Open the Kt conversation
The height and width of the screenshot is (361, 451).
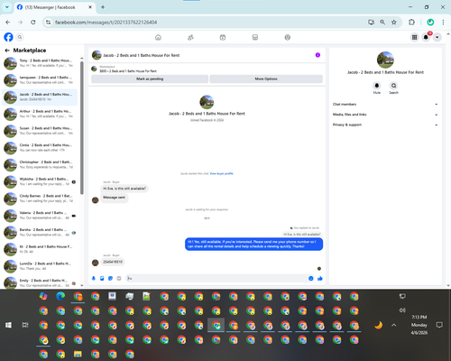(x=40, y=249)
